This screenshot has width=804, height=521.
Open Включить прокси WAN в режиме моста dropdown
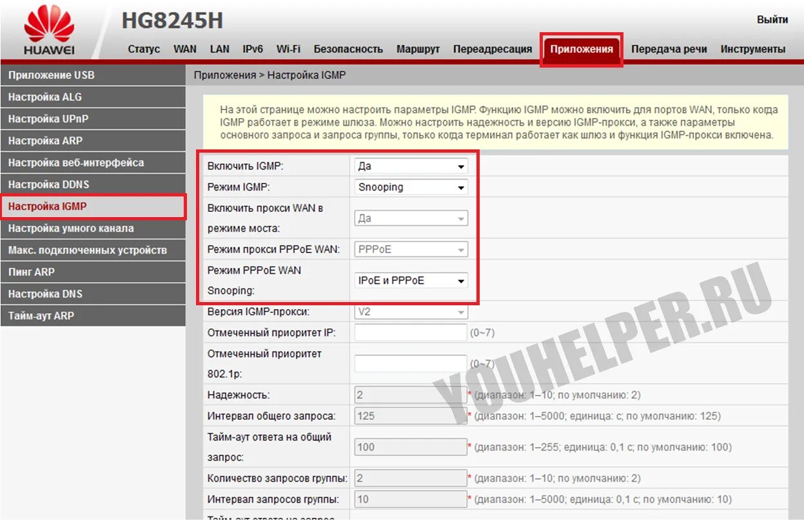click(411, 218)
